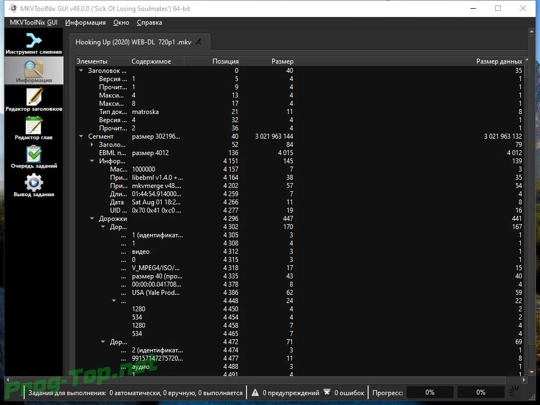Select the видео track type row
The height and width of the screenshot is (405, 540).
299,252
